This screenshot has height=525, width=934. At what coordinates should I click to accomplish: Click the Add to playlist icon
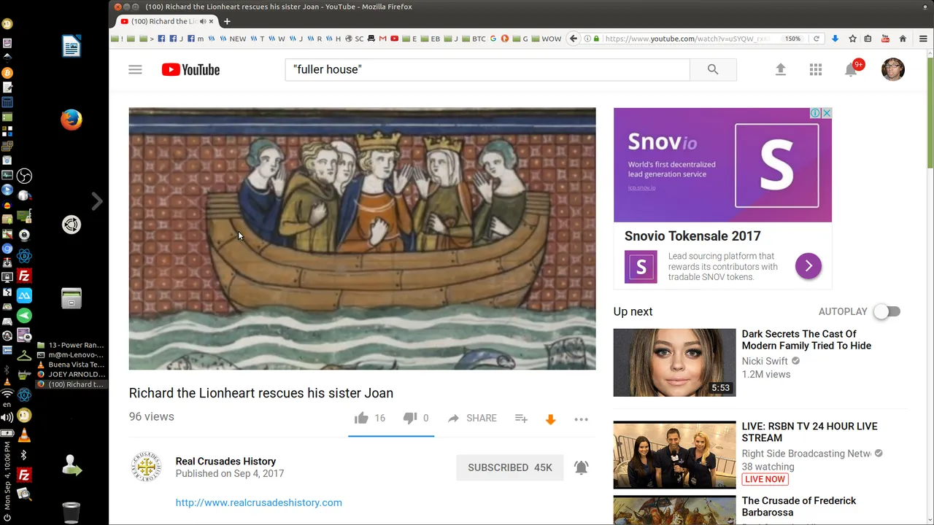521,418
